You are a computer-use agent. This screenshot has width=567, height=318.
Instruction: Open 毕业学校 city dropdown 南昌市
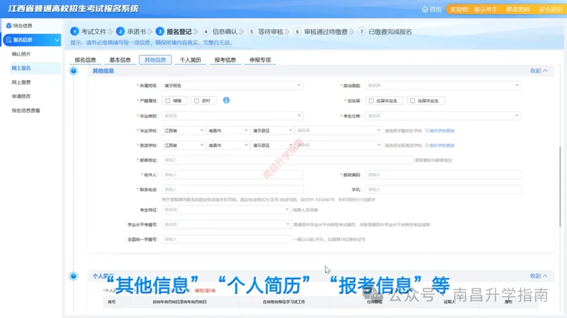point(228,130)
